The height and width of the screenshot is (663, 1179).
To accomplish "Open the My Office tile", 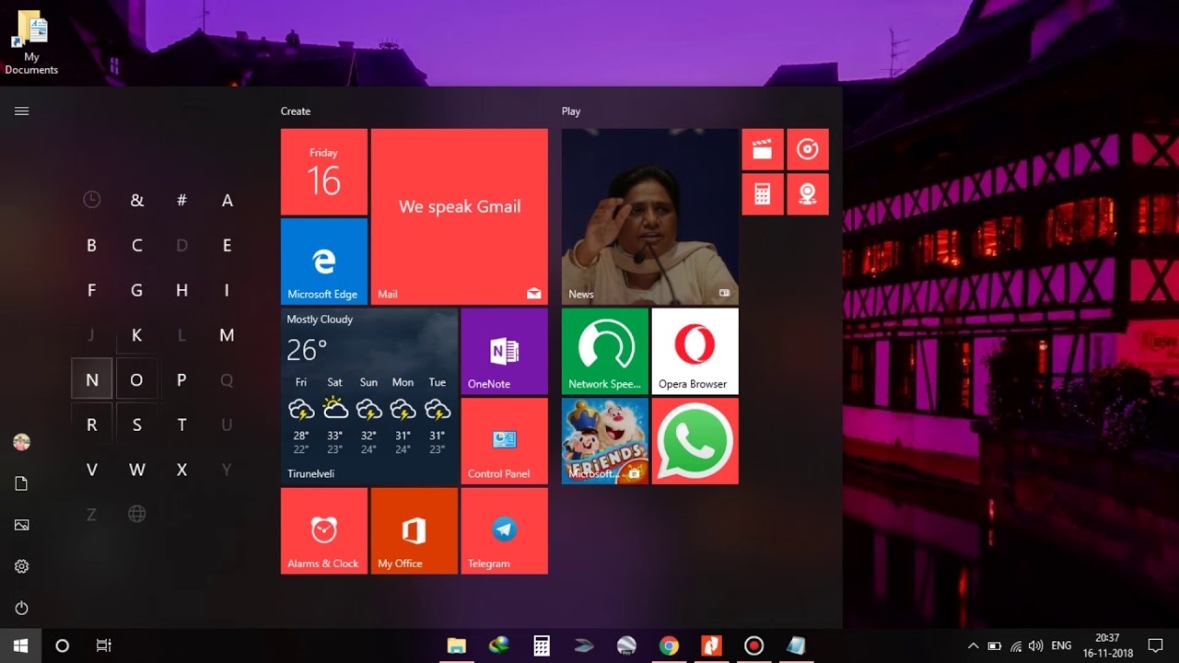I will [414, 531].
